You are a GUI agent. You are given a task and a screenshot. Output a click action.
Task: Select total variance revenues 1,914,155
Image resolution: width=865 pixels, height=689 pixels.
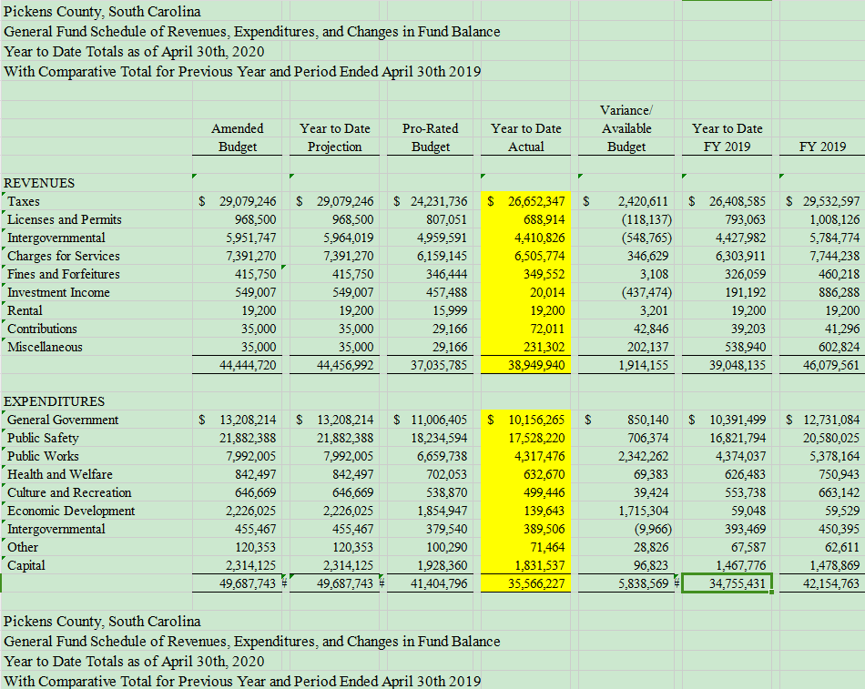[643, 365]
